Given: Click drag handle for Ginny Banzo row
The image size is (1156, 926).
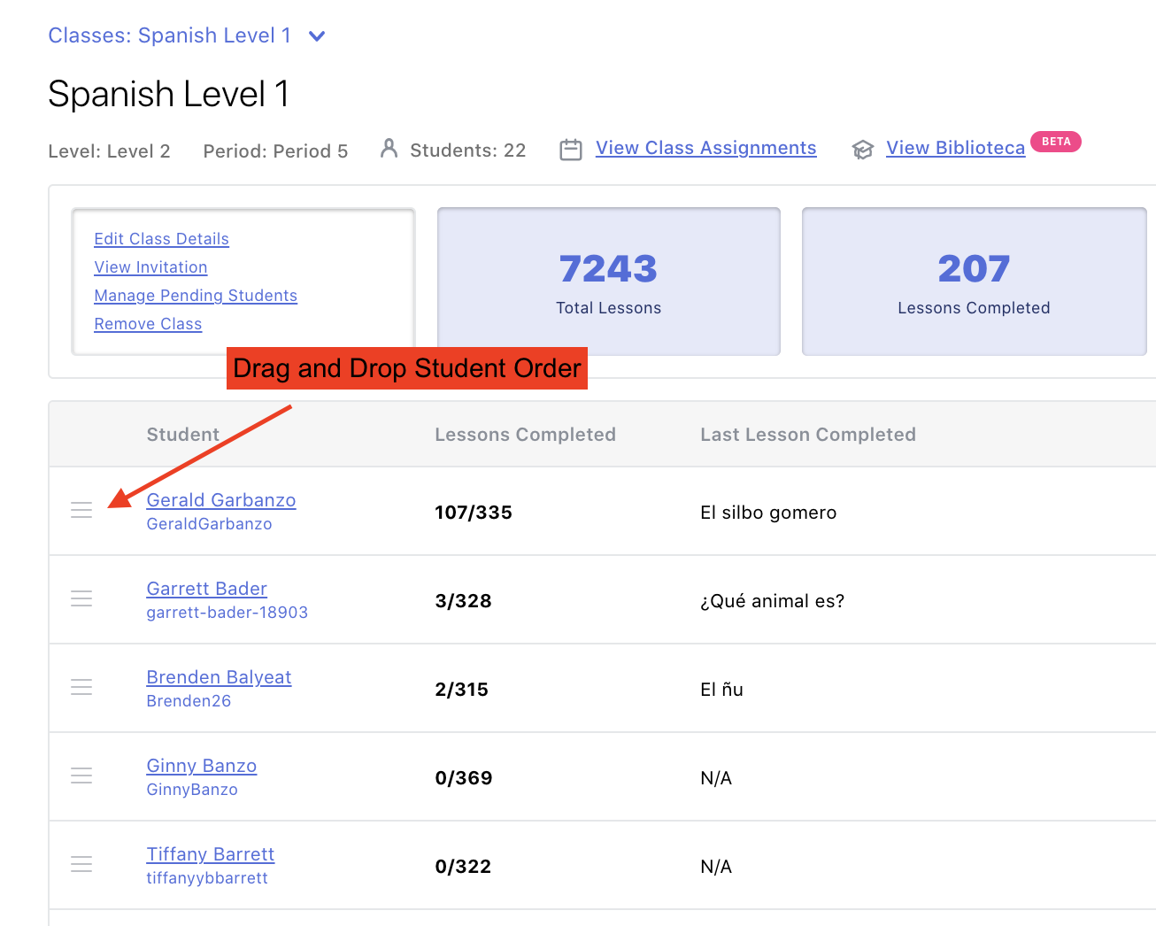Looking at the screenshot, I should pos(81,776).
